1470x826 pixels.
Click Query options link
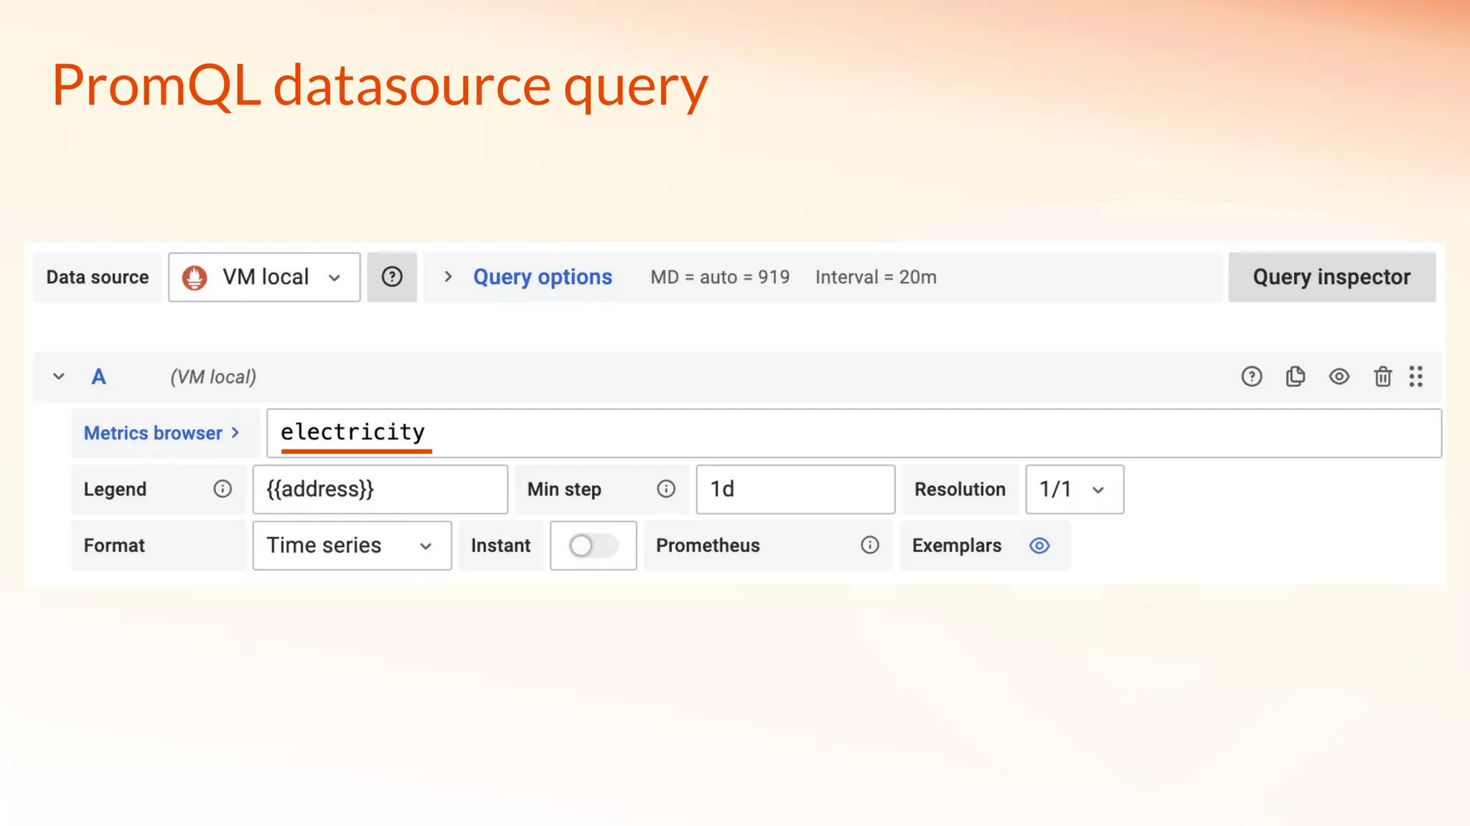click(x=543, y=277)
